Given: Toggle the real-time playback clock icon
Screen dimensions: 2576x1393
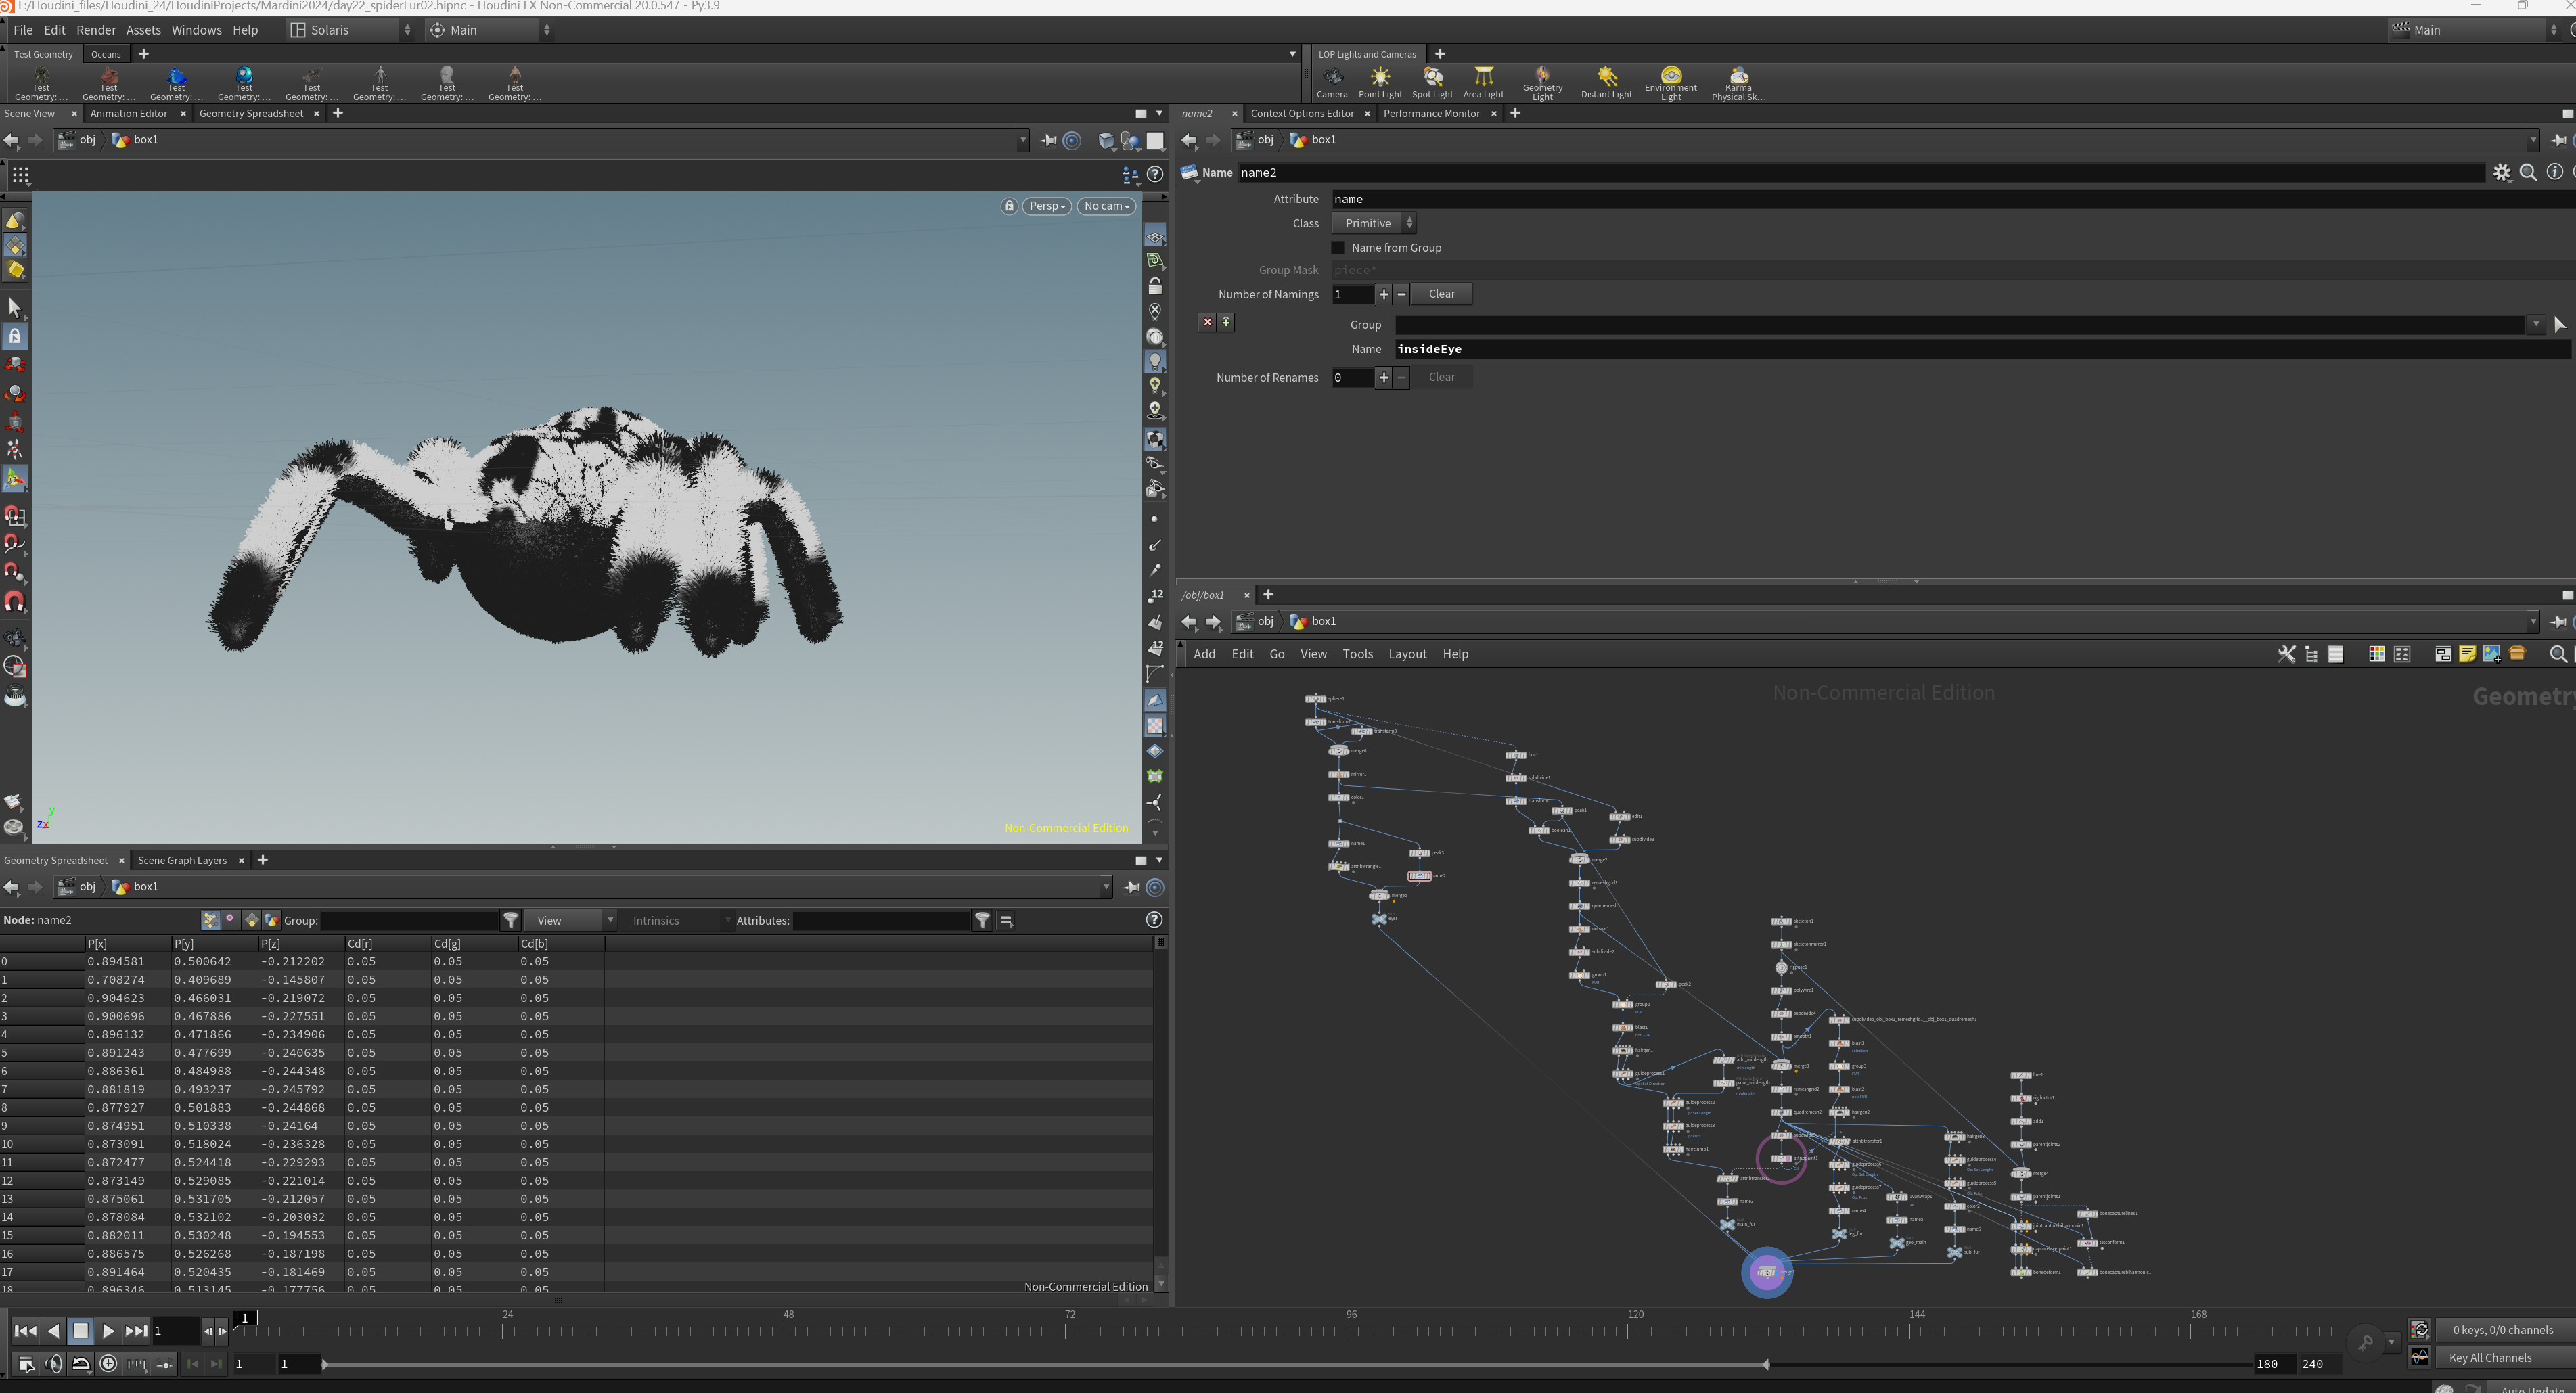Looking at the screenshot, I should (109, 1363).
